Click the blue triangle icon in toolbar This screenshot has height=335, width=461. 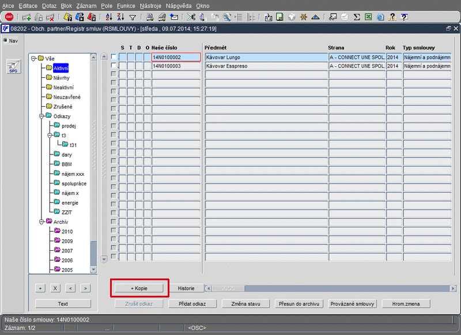tap(315, 17)
